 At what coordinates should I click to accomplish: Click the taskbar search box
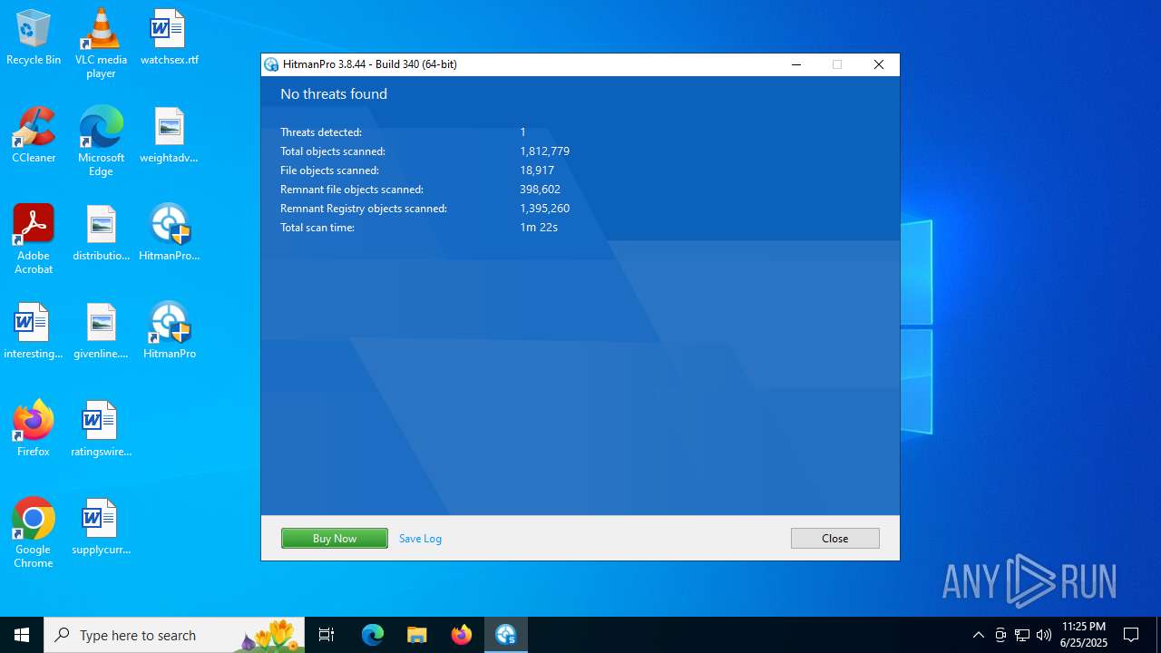174,635
